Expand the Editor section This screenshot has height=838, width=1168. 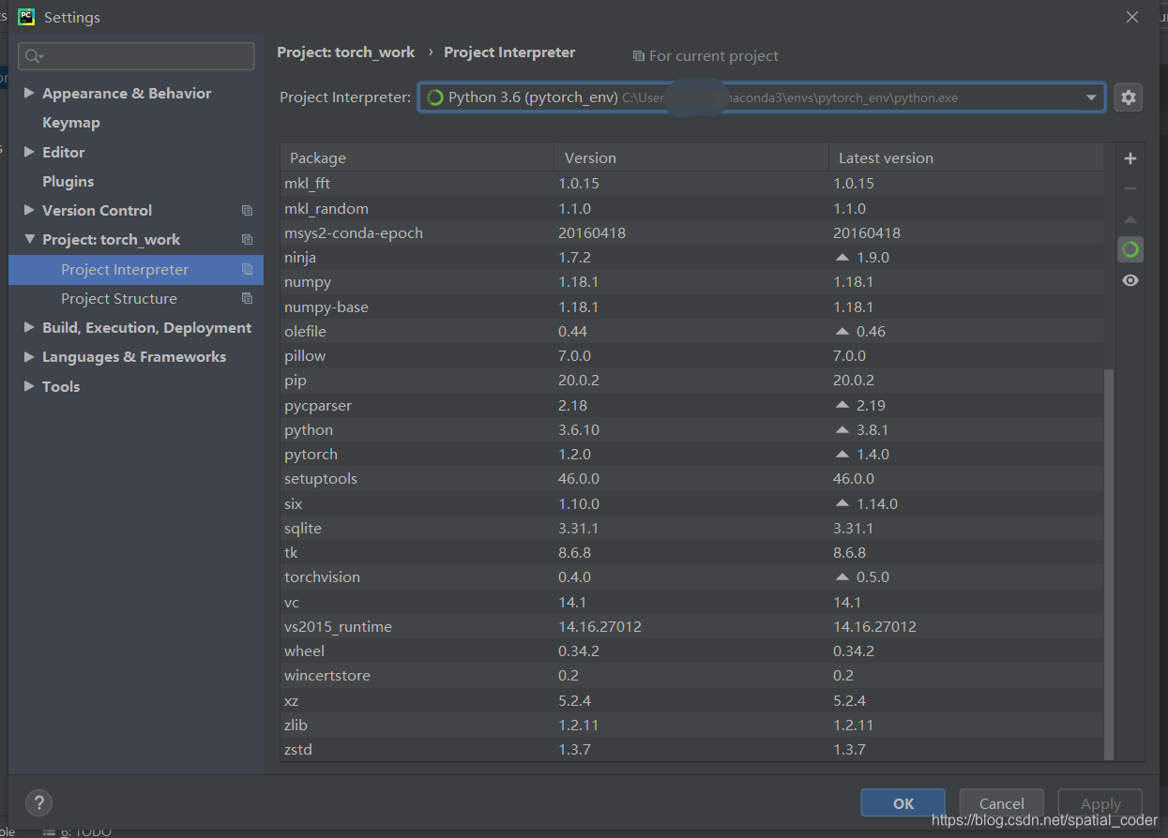(x=29, y=152)
